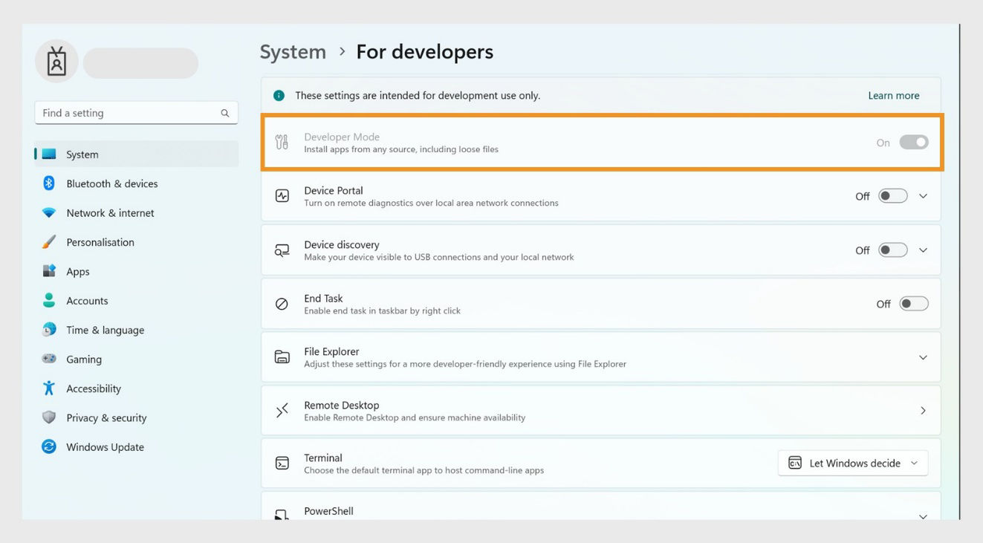
Task: Click the PowerShell row icon
Action: tap(282, 515)
